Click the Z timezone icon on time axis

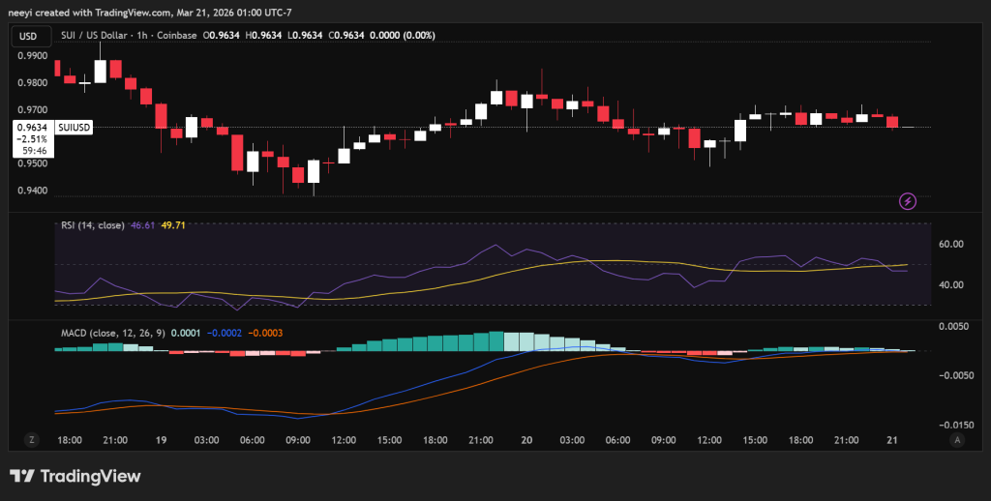[x=32, y=439]
